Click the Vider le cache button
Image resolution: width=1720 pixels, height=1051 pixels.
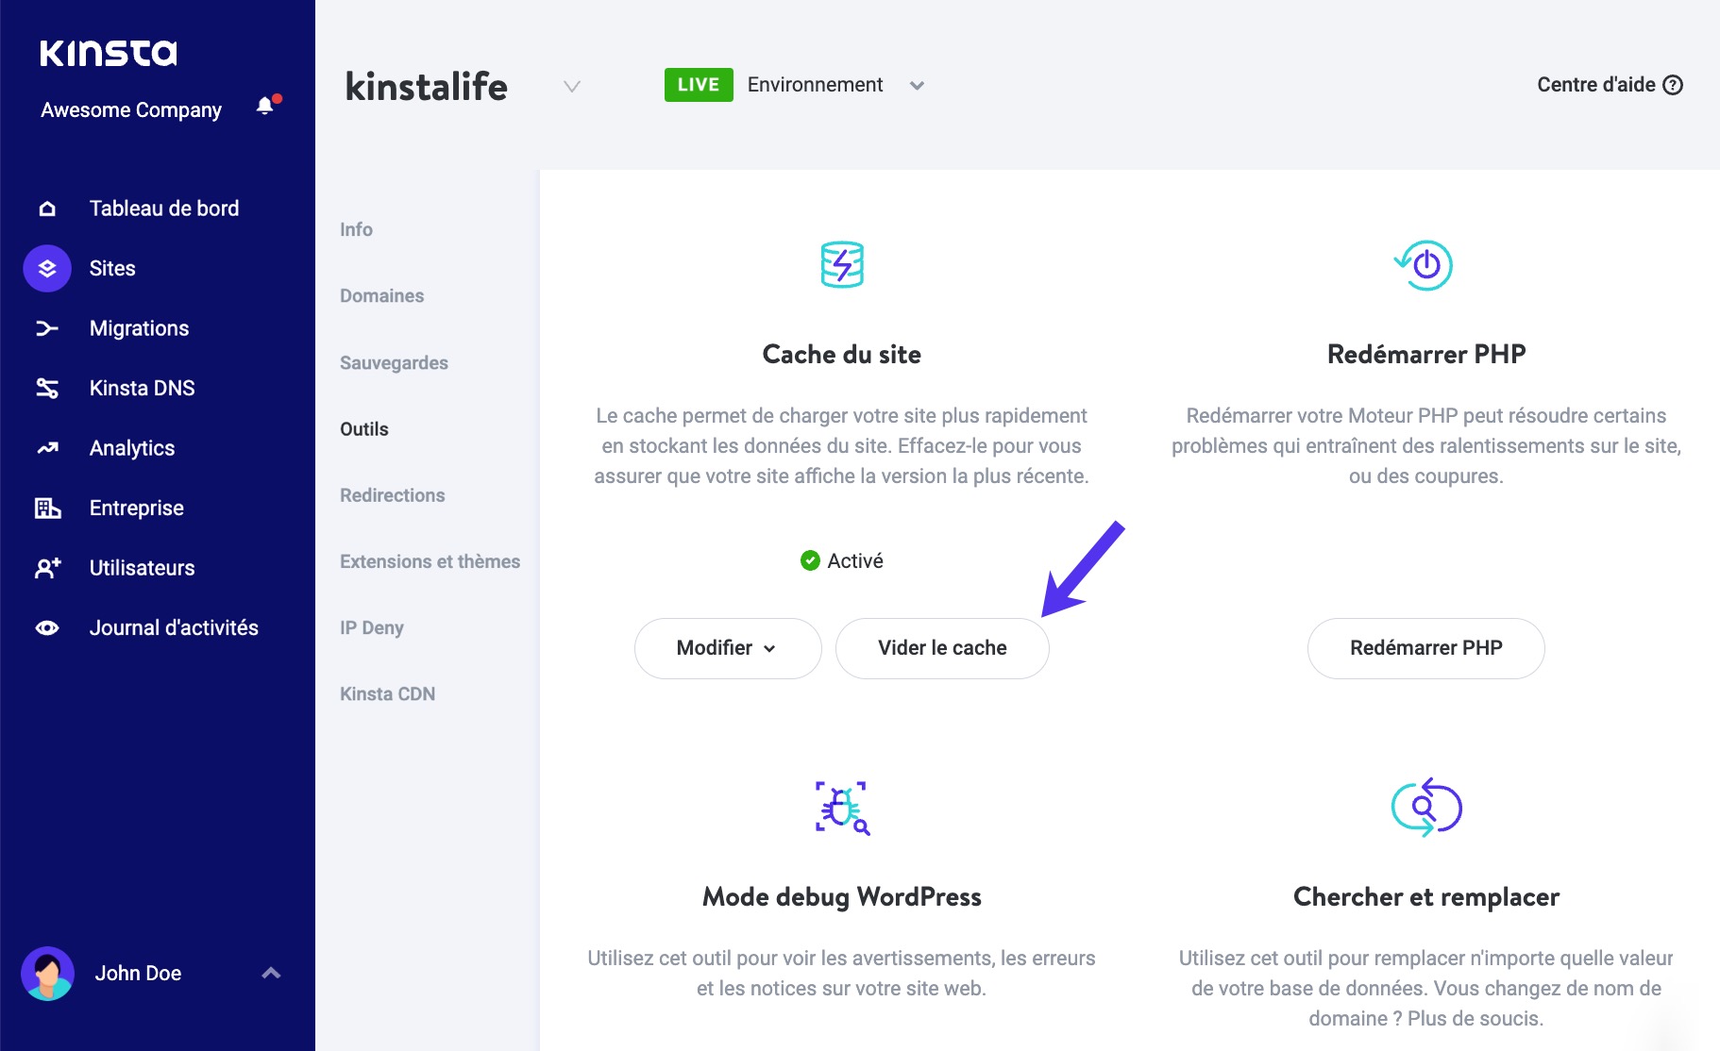pos(941,648)
